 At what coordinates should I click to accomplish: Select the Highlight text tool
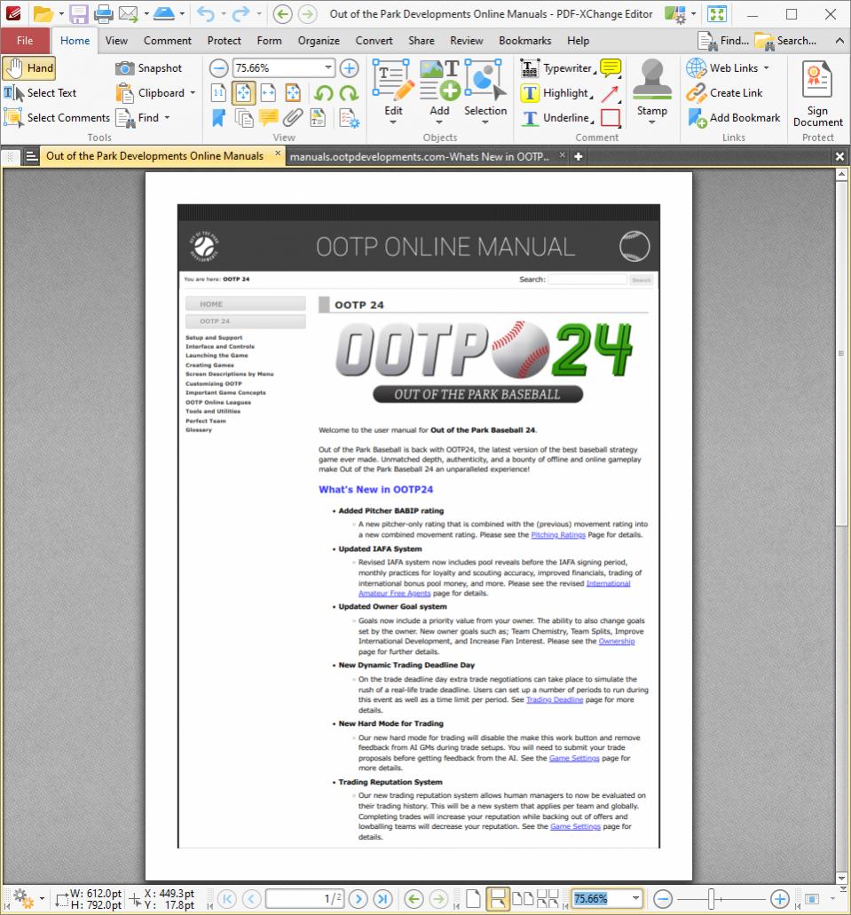tap(556, 93)
